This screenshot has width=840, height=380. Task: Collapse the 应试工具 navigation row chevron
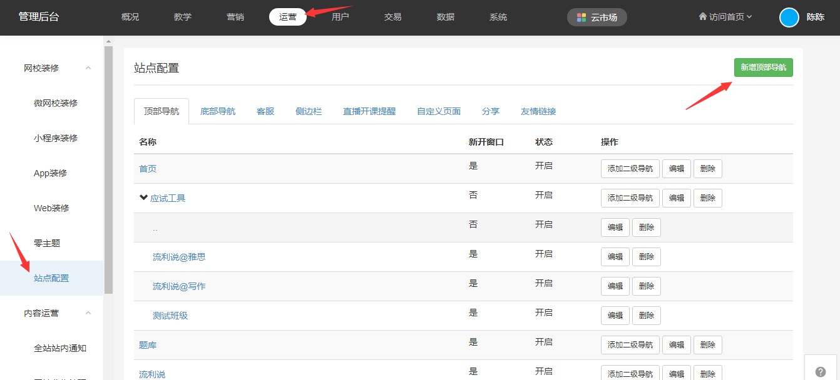click(x=143, y=197)
